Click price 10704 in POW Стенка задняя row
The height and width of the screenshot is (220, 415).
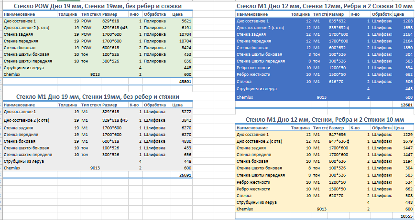click(x=186, y=34)
